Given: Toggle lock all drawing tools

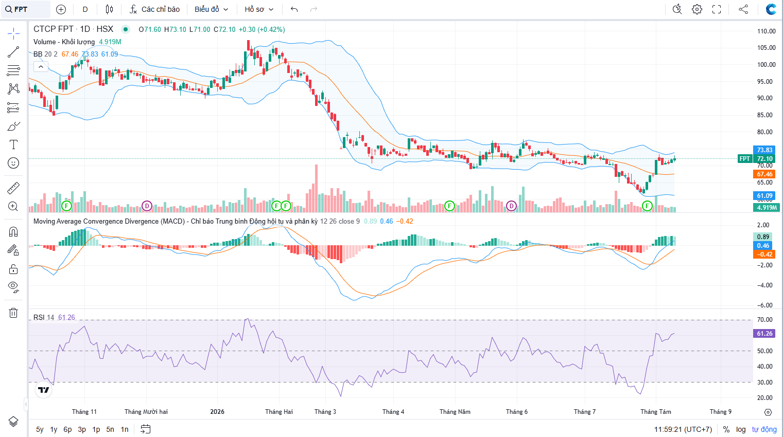Looking at the screenshot, I should (x=13, y=269).
